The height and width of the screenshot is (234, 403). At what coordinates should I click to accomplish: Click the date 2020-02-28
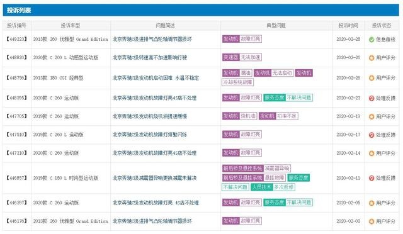[348, 39]
